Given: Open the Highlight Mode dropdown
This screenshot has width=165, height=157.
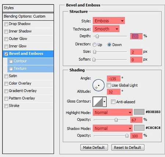Looking at the screenshot, I should pos(113,112).
